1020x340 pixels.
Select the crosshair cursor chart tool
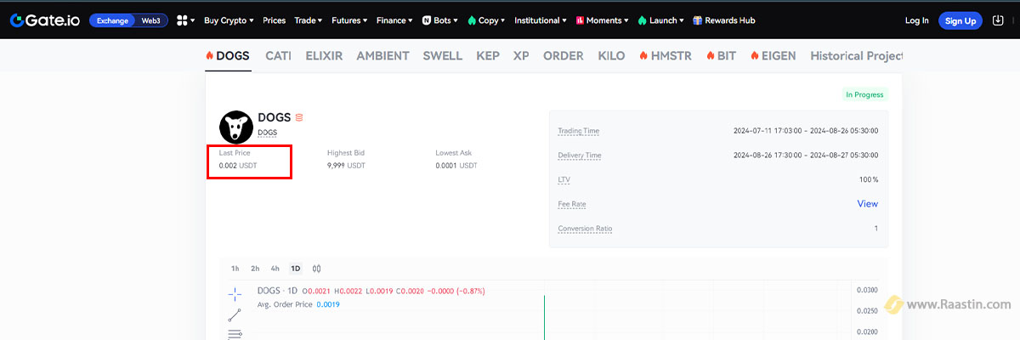click(x=235, y=295)
